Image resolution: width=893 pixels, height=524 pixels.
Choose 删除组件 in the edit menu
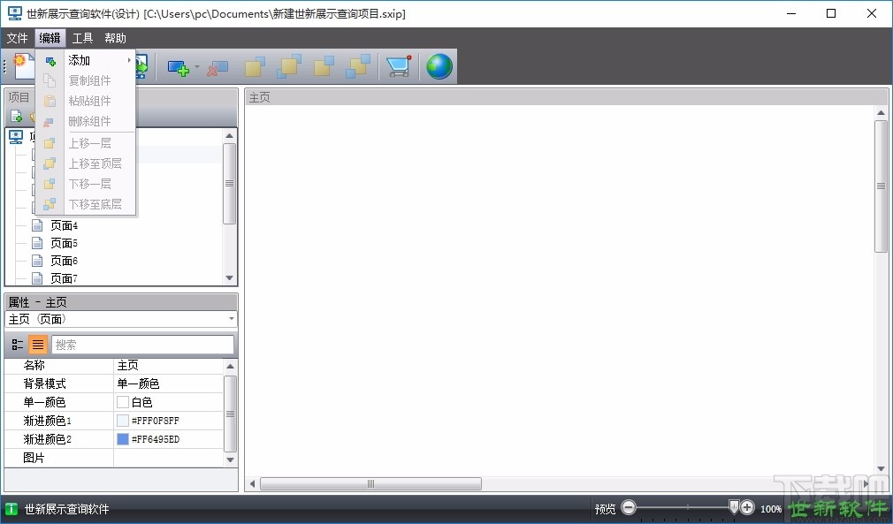(x=86, y=121)
